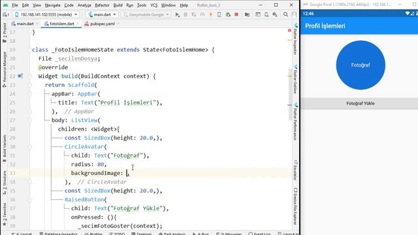Viewport: 418px width, 235px height.
Task: Click the Android Studio logo icon
Action: coord(5,5)
